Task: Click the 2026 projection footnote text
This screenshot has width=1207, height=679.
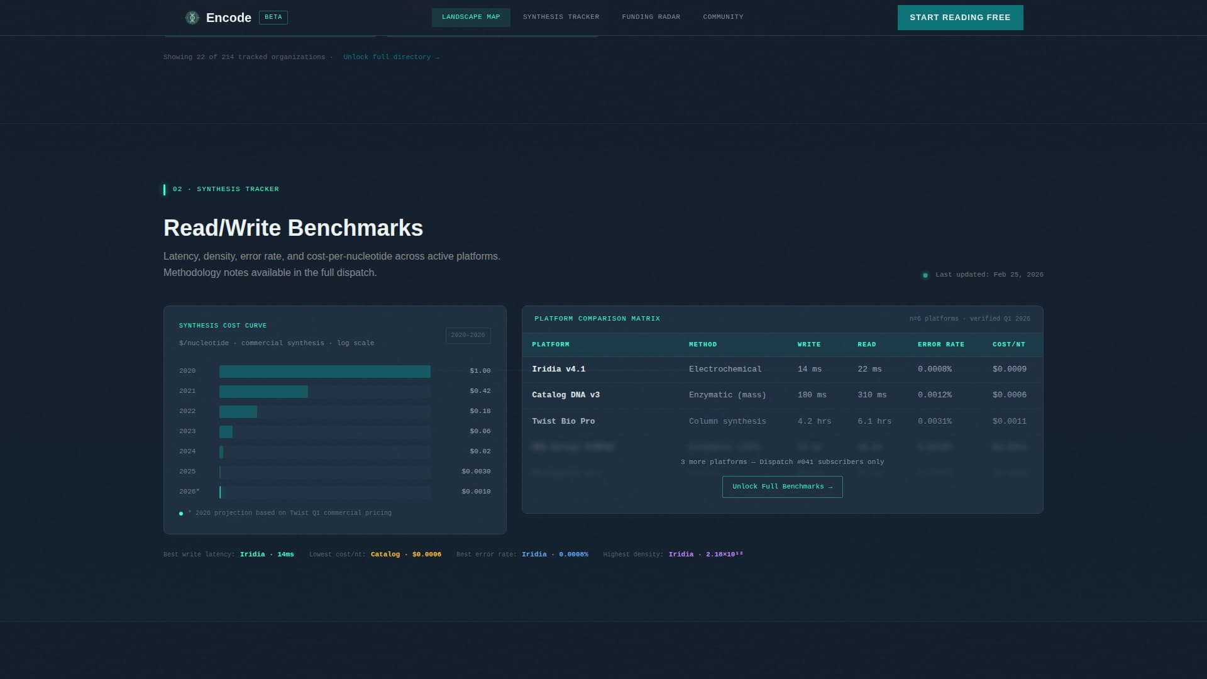Action: (290, 513)
